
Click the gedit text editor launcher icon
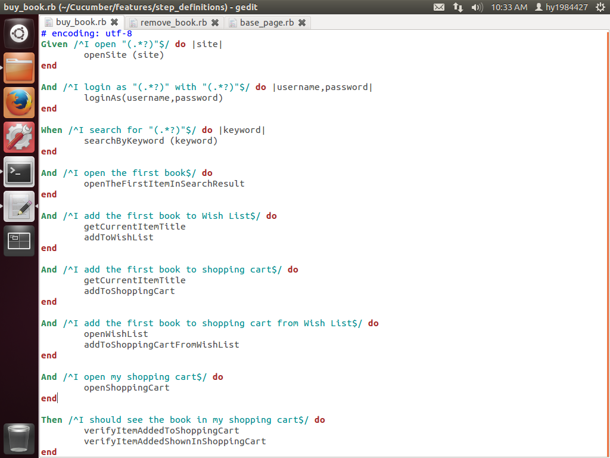pos(18,206)
